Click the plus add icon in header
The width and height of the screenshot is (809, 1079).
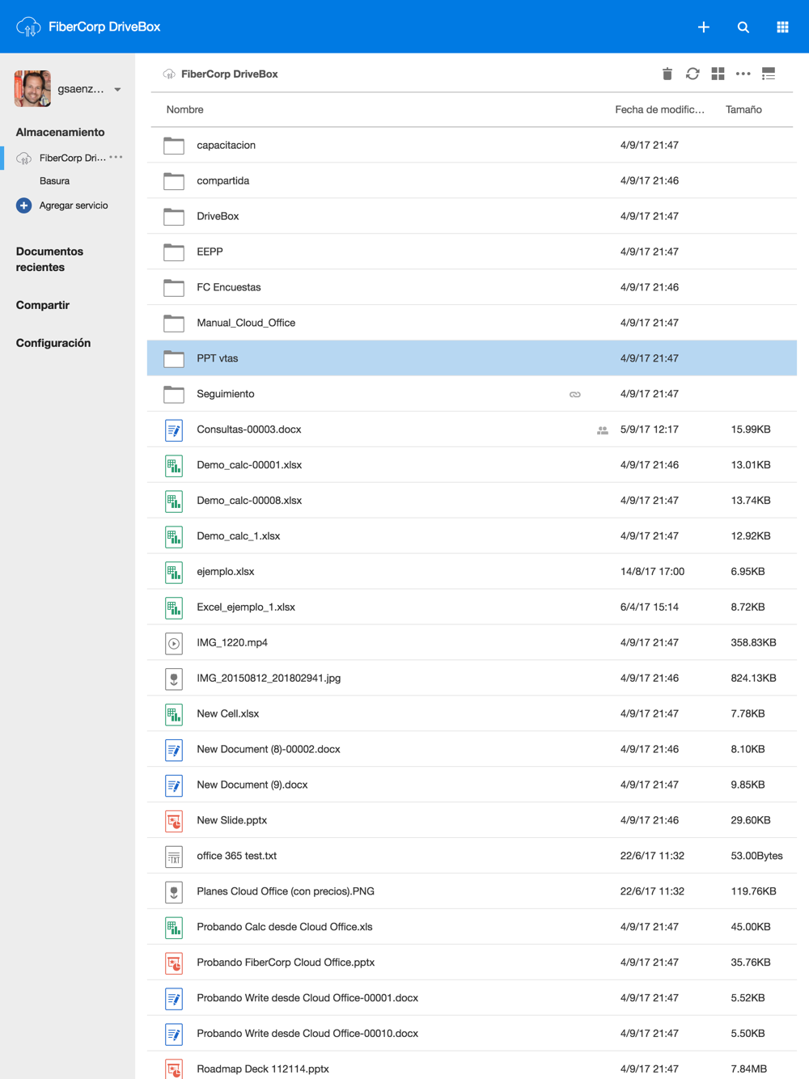(704, 27)
